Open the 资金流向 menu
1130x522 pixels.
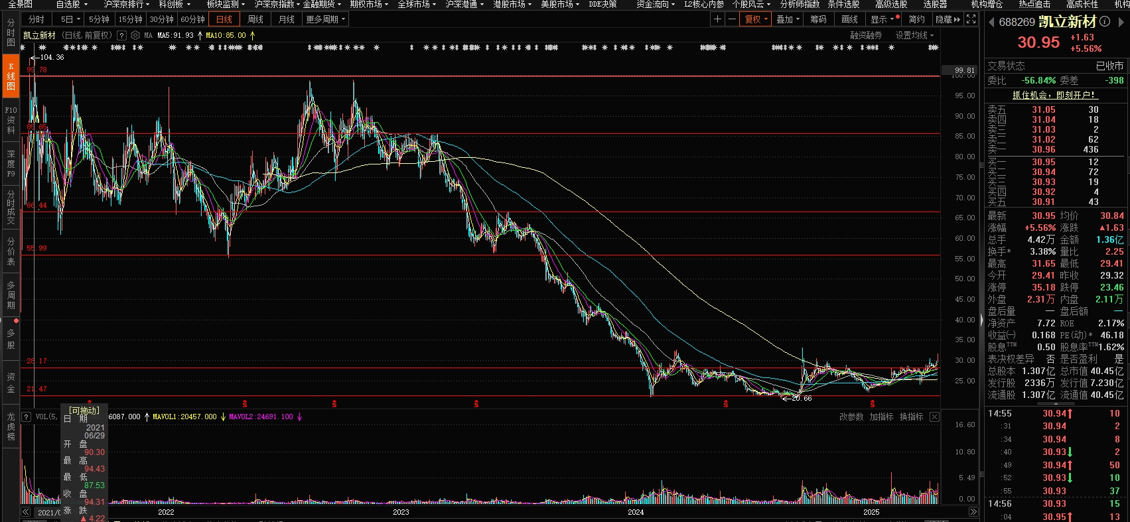pyautogui.click(x=656, y=4)
